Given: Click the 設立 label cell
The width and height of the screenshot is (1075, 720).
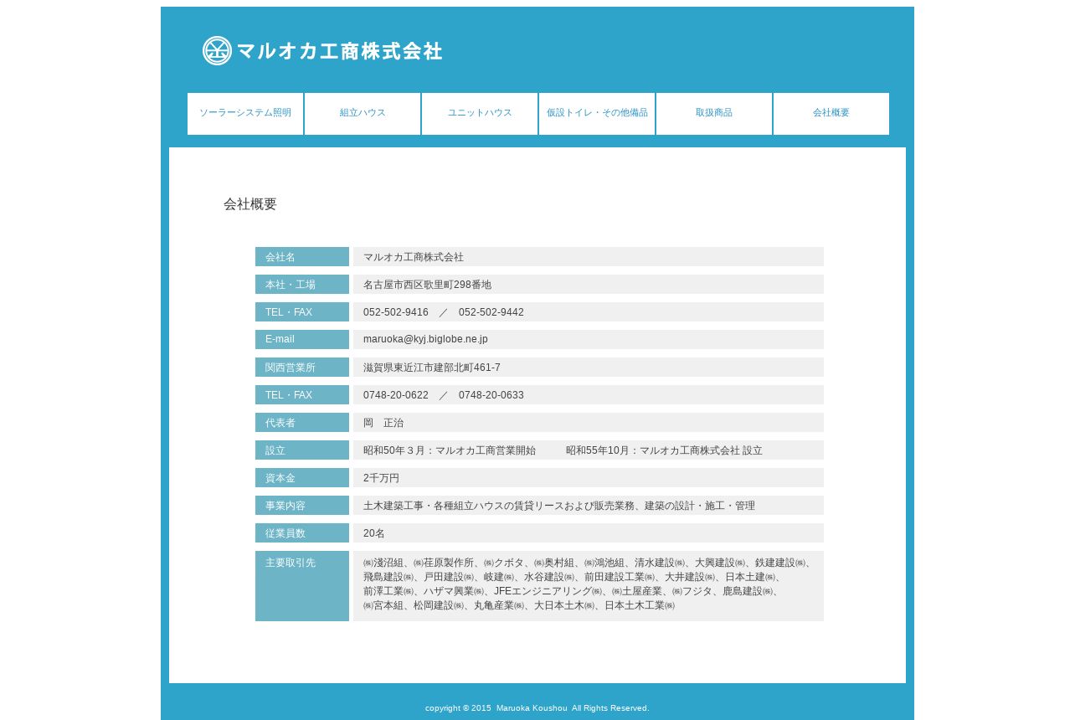Looking at the screenshot, I should [302, 450].
